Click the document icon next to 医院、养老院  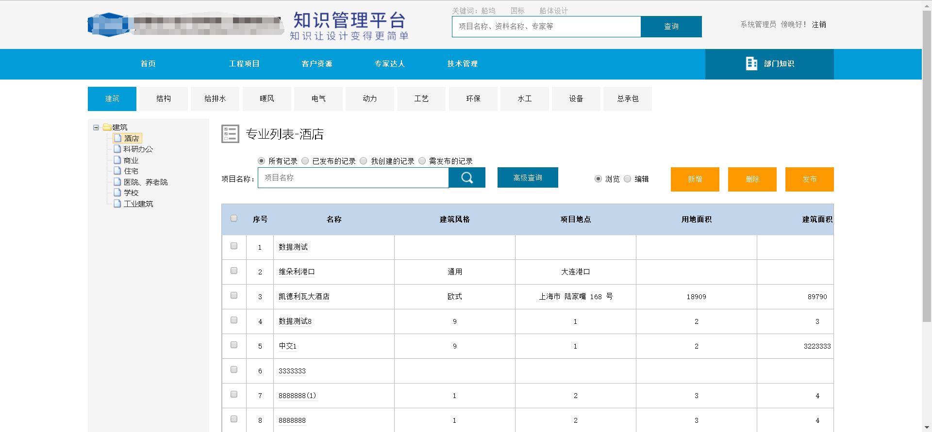[117, 182]
